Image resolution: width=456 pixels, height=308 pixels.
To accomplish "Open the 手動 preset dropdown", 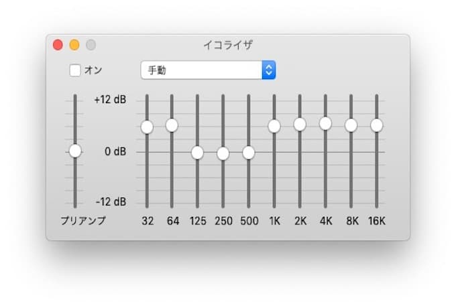I will click(x=208, y=70).
